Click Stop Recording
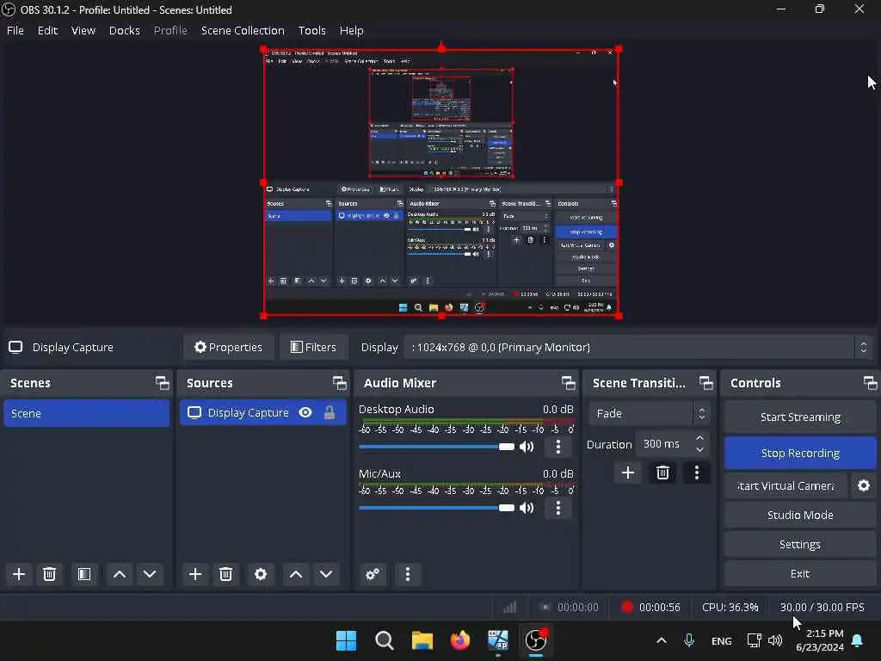 coord(800,453)
